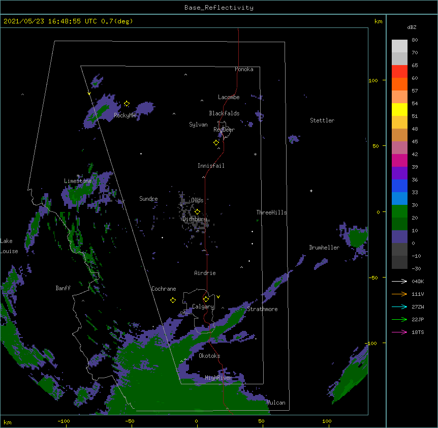Image resolution: width=438 pixels, height=428 pixels.
Task: Click the Okotoks town label
Action: 209,356
